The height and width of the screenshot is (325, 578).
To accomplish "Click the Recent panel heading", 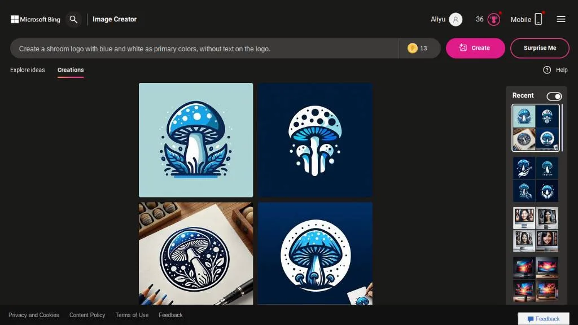I will click(523, 95).
